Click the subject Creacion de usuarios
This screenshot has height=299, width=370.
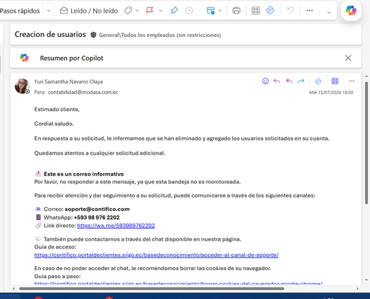click(50, 34)
